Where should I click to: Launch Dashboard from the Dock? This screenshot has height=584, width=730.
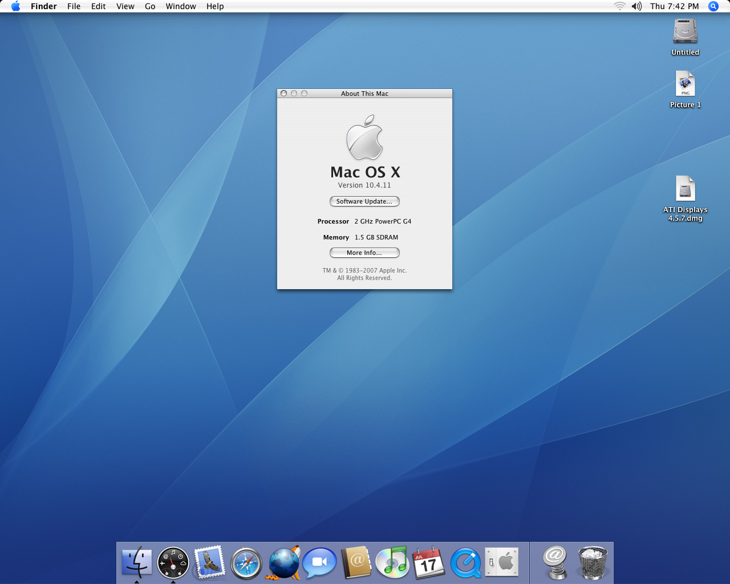click(x=173, y=563)
